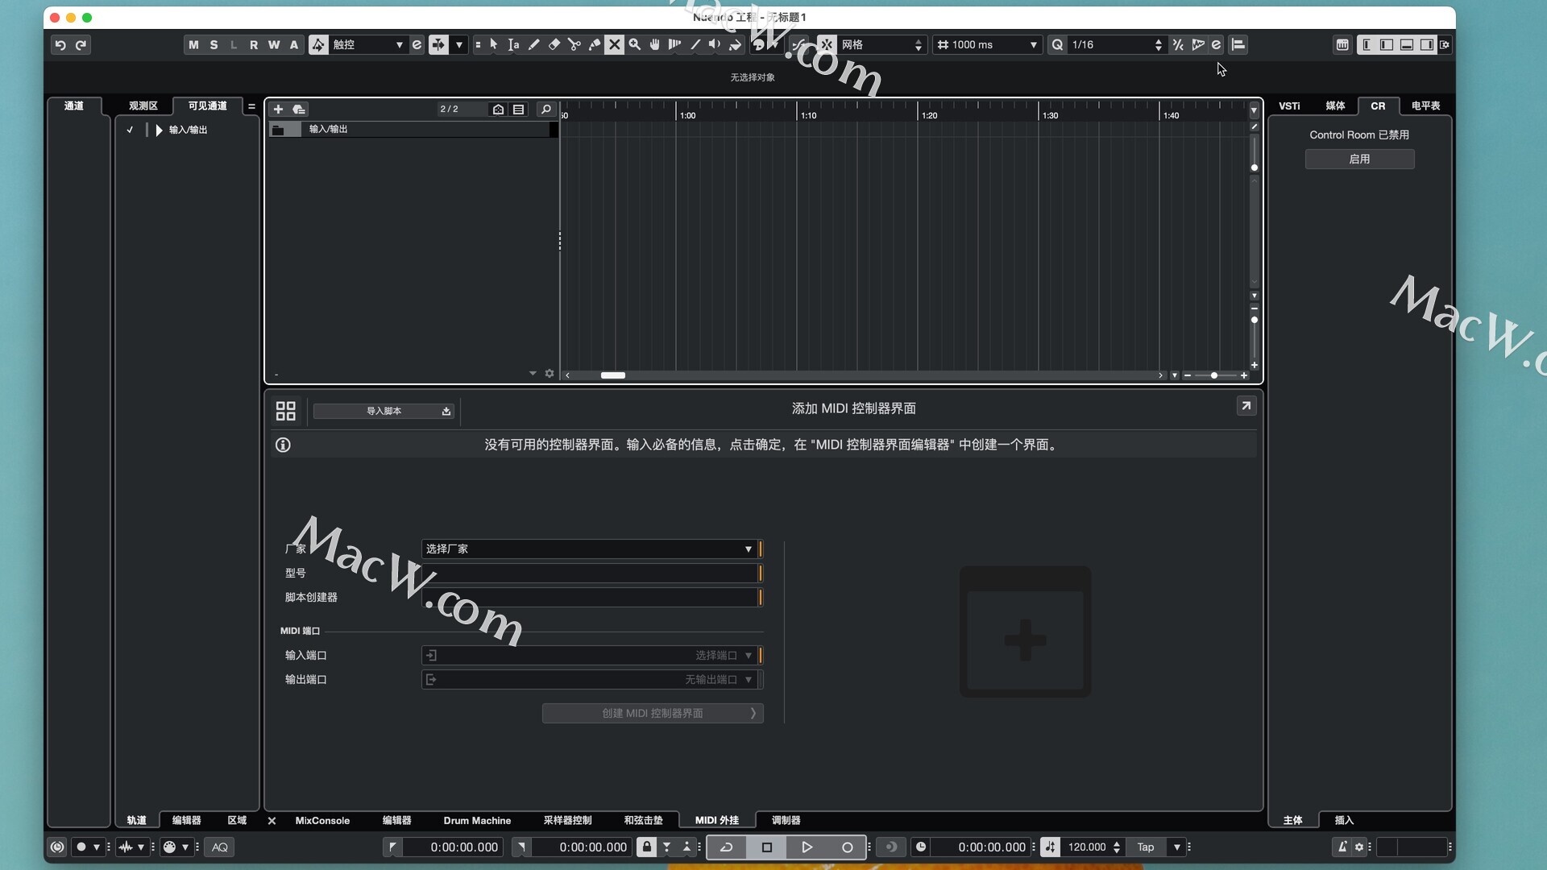Image resolution: width=1547 pixels, height=870 pixels.
Task: Select the Glue tool
Action: [x=595, y=45]
